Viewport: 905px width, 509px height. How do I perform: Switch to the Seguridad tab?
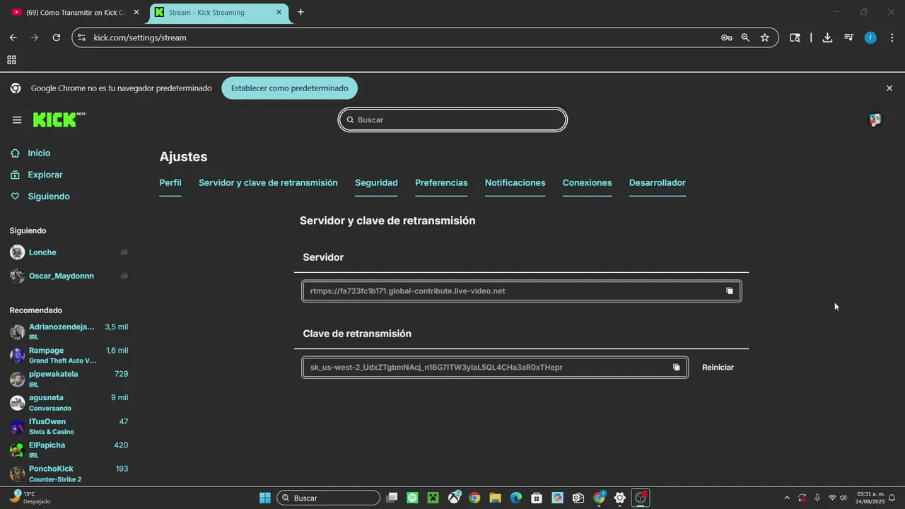[376, 183]
